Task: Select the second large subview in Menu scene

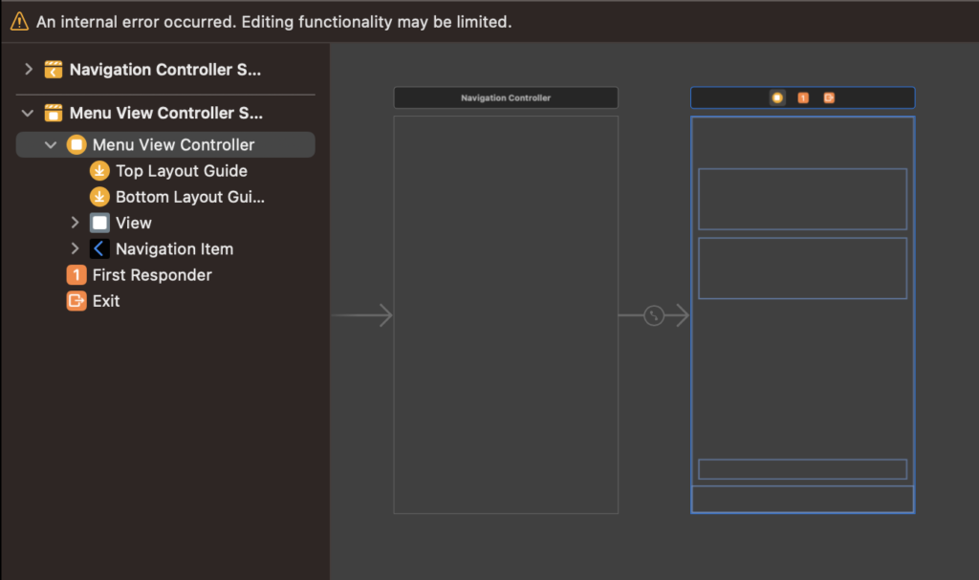Action: [802, 269]
